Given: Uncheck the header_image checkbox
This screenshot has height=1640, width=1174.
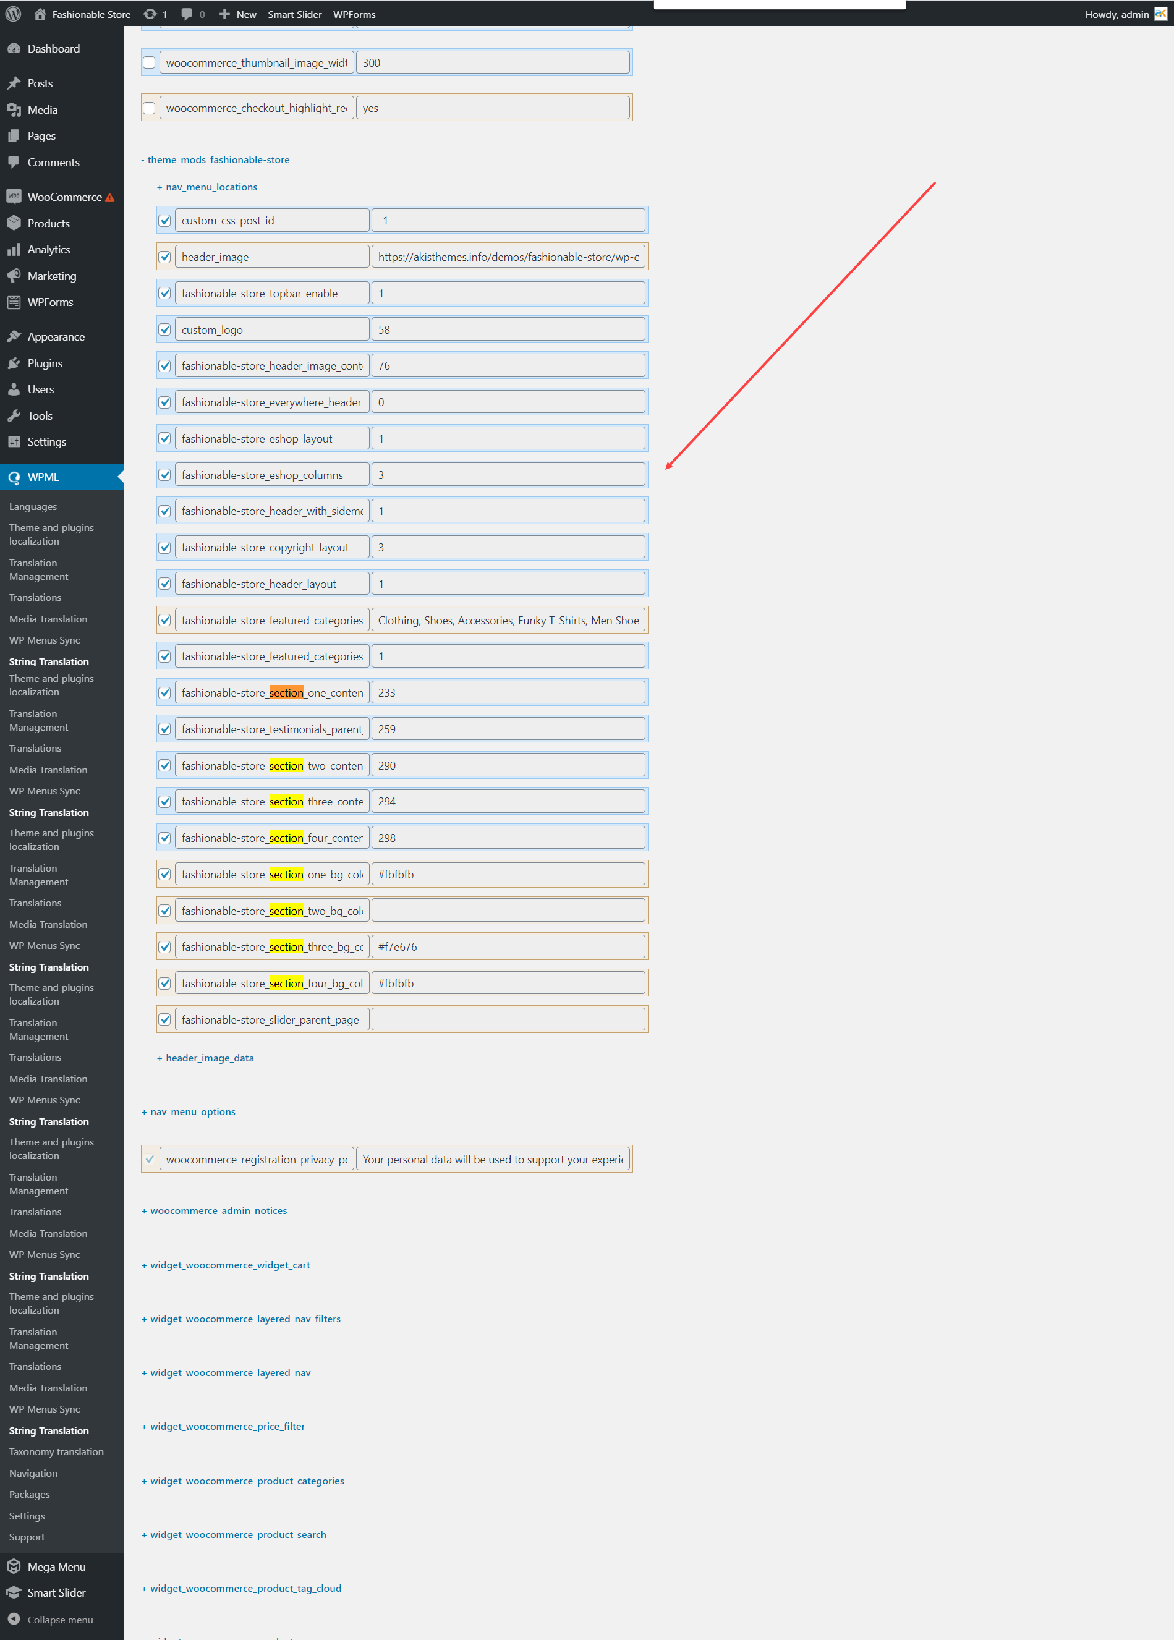Looking at the screenshot, I should tap(165, 257).
